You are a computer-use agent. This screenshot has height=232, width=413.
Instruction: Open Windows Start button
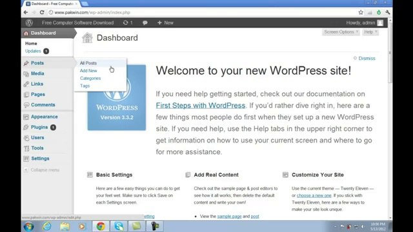coord(28,226)
